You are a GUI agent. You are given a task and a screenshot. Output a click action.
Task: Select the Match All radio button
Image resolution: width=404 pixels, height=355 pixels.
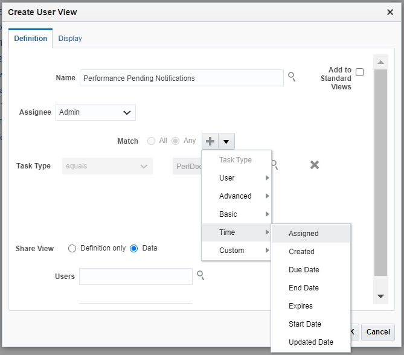click(151, 141)
